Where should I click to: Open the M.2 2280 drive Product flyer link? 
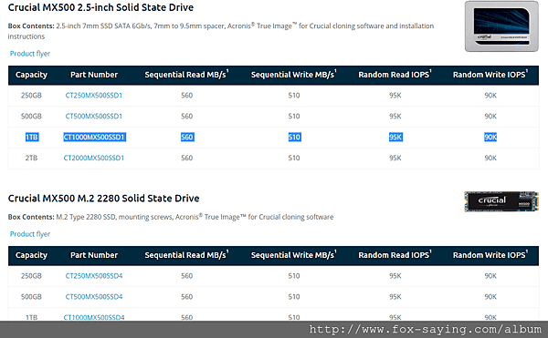(30, 234)
